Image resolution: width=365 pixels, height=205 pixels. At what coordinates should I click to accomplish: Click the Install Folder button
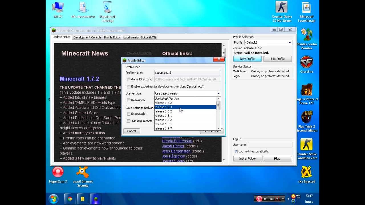click(248, 159)
